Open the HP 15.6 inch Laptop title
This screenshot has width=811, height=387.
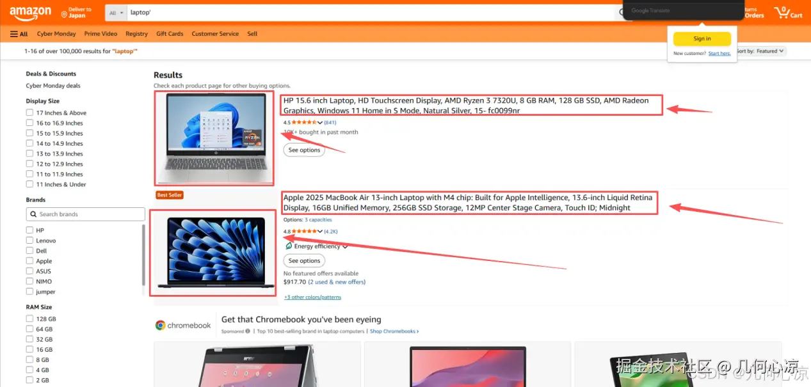466,106
